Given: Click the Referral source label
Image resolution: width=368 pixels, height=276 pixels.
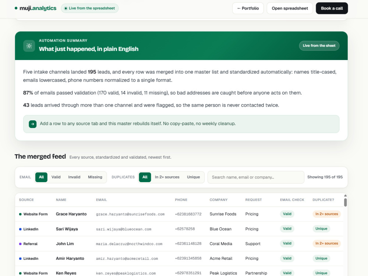Looking at the screenshot, I should coord(30,244).
